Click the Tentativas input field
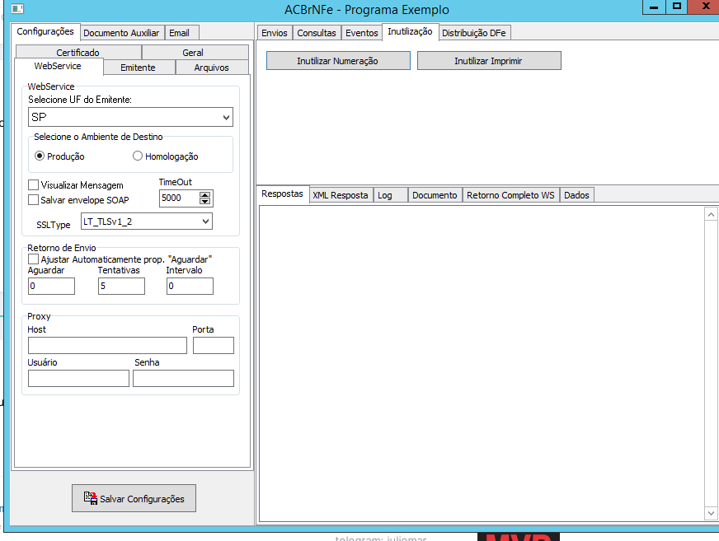 [x=121, y=286]
